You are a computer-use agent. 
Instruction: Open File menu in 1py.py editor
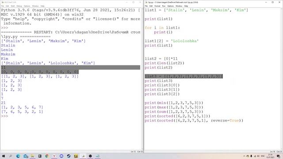[x=146, y=6]
